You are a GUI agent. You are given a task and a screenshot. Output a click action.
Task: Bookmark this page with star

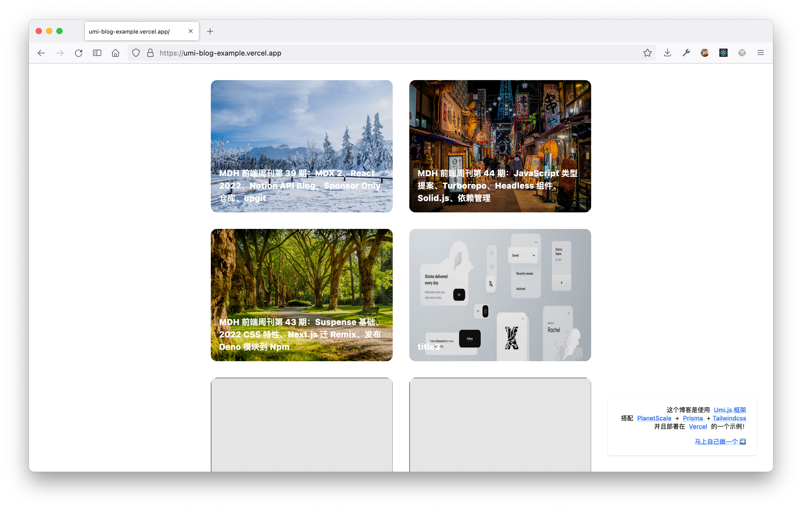point(647,53)
